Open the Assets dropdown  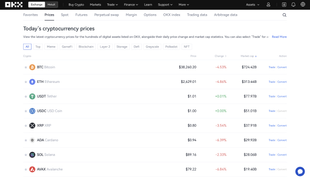252,4
